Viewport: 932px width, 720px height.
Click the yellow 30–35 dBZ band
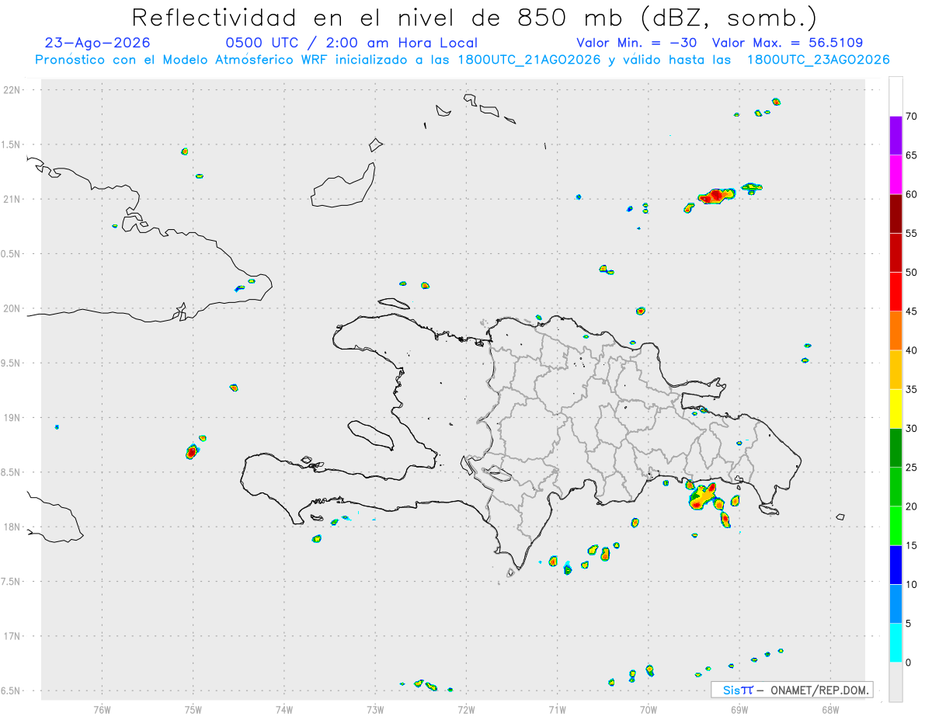[895, 409]
